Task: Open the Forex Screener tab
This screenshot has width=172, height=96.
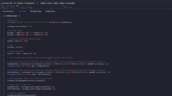Action: coord(8,11)
